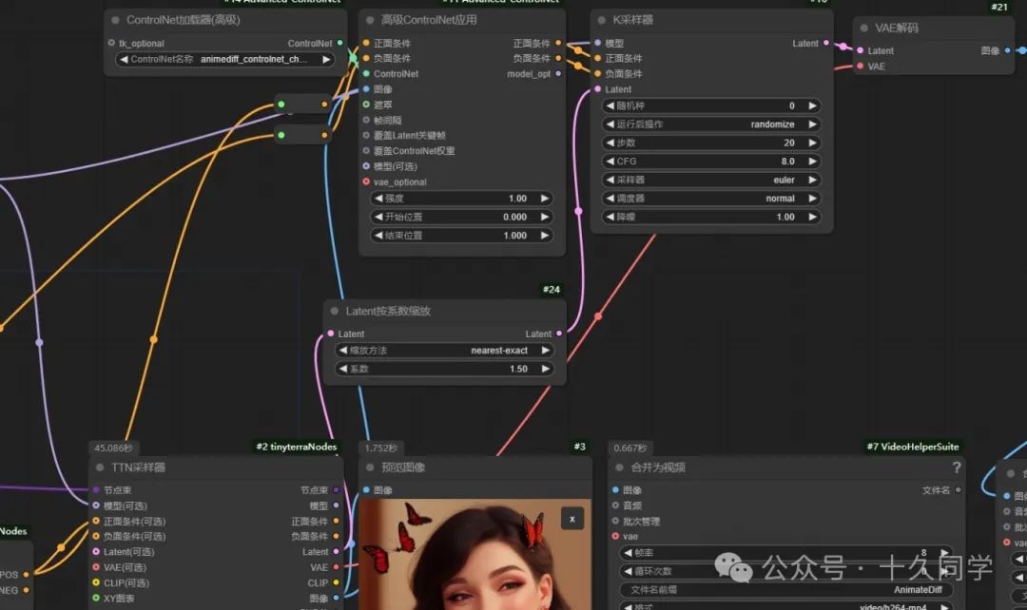Click the 批次管理 input socket on 合并为视频
Viewport: 1027px width, 610px height.
615,521
